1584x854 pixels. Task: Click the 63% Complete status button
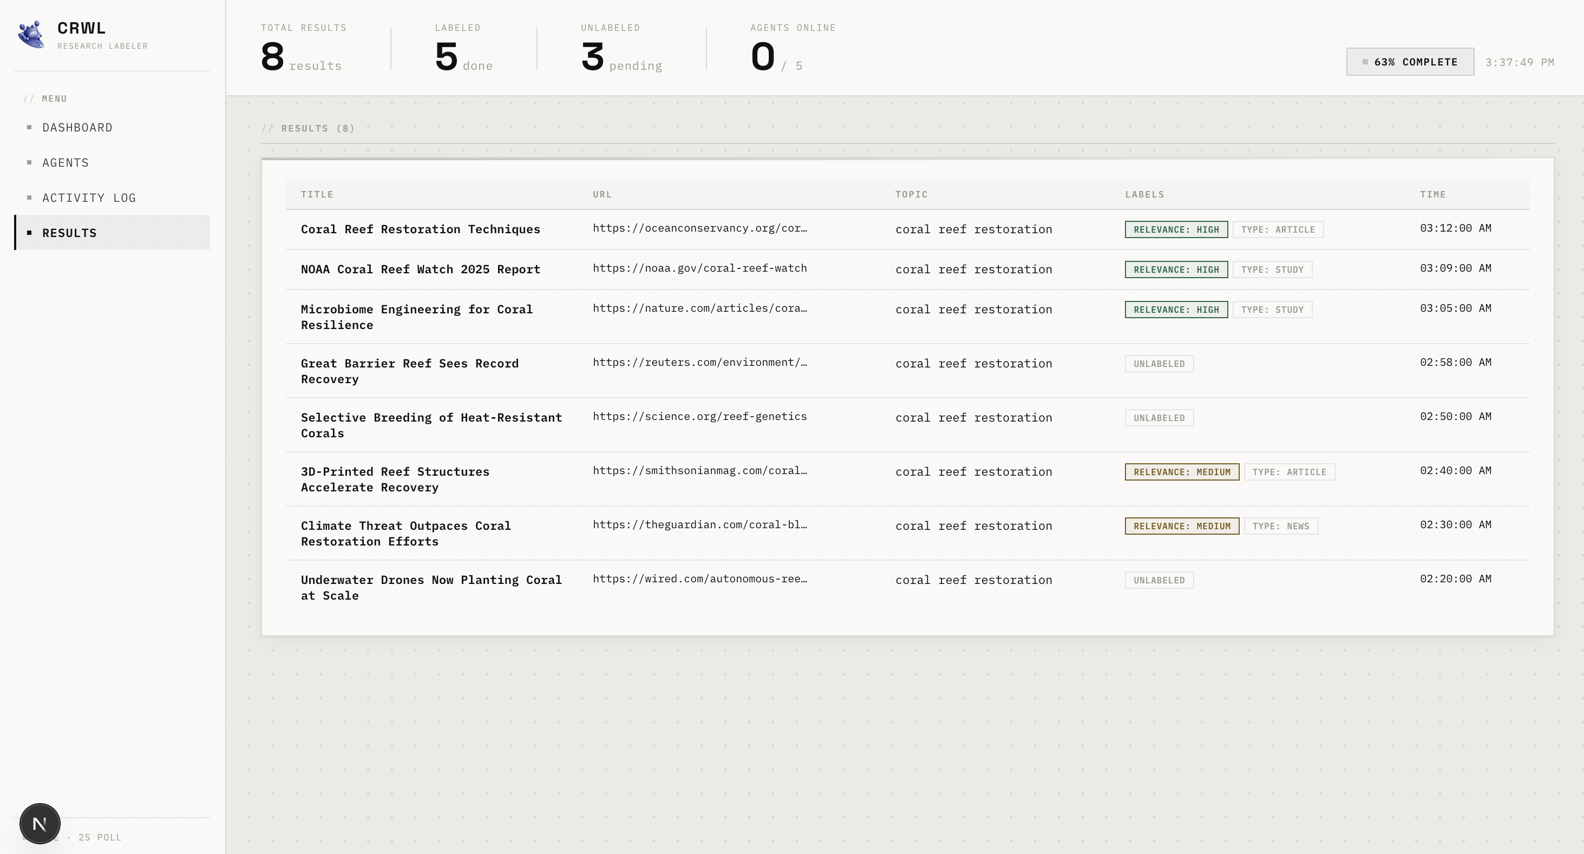(x=1409, y=62)
